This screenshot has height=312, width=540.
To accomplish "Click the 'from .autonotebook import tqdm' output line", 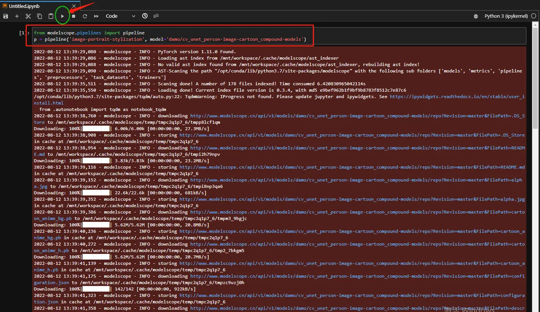I will pyautogui.click(x=103, y=109).
